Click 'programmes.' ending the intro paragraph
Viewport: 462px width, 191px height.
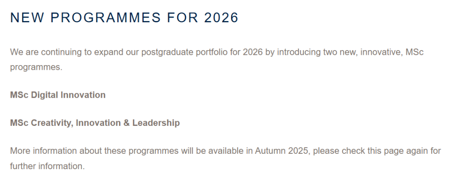tap(36, 68)
